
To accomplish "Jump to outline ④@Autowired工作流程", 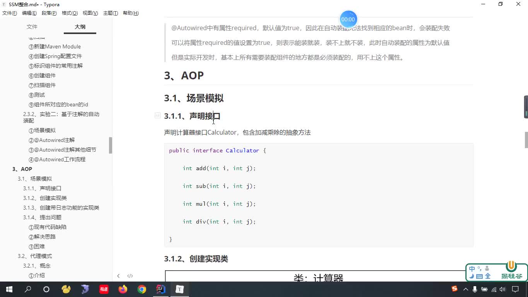I will click(x=57, y=159).
